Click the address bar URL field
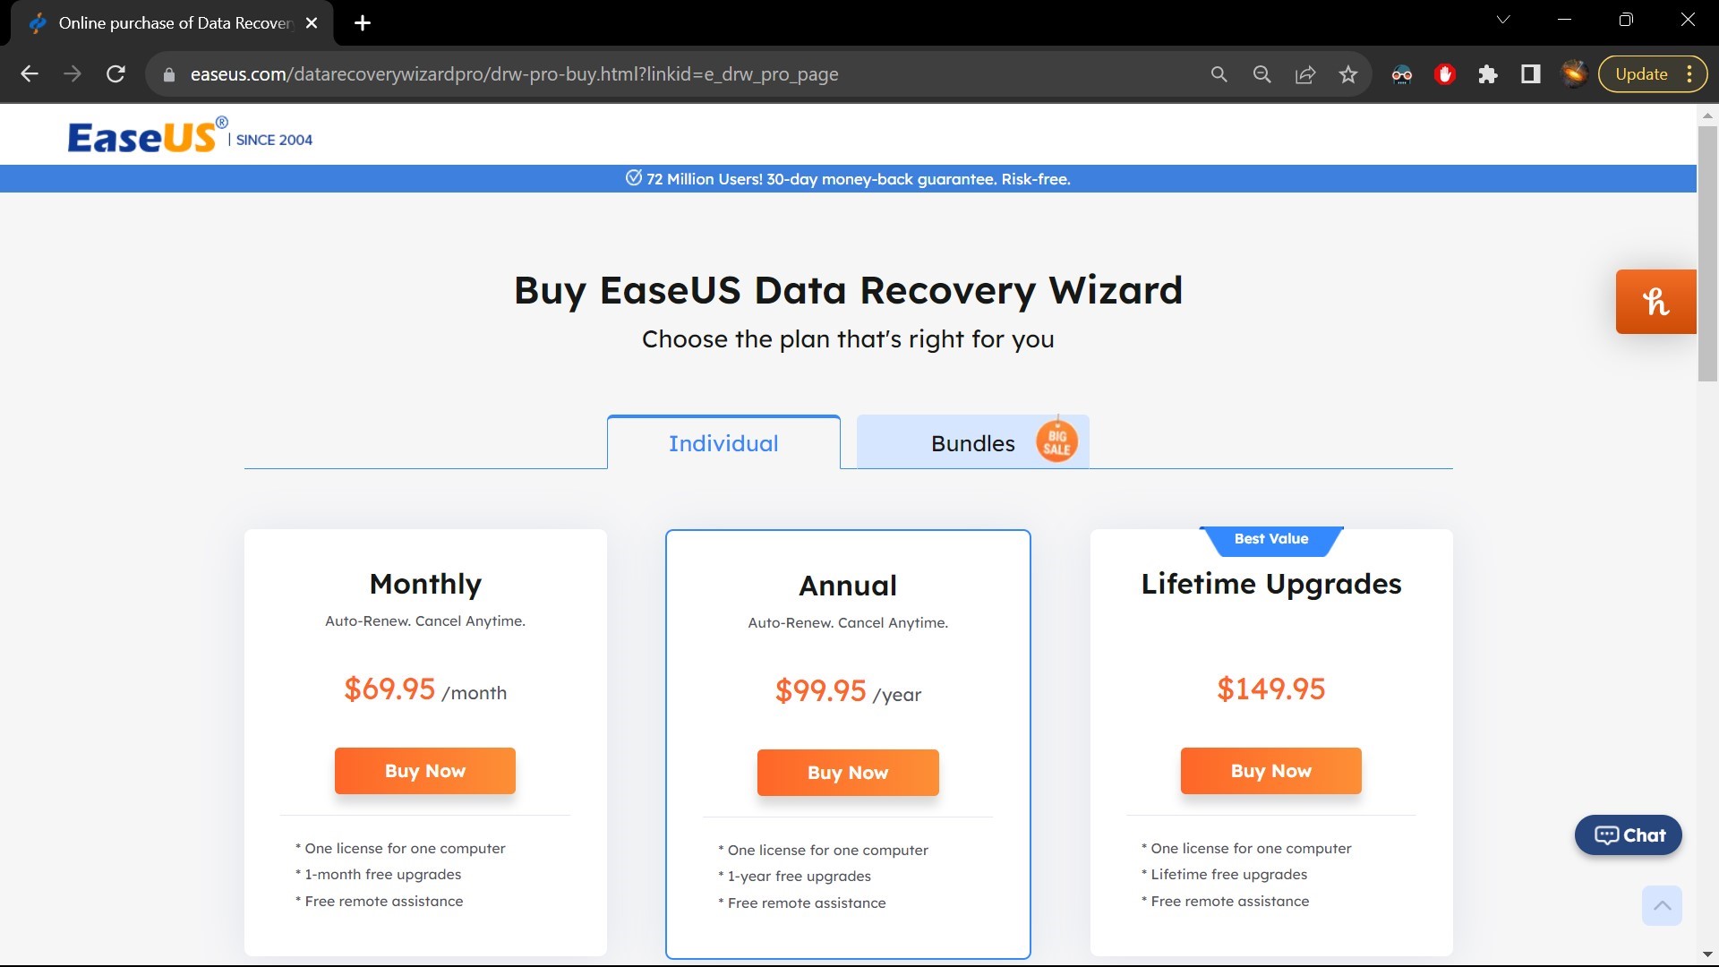 point(515,74)
